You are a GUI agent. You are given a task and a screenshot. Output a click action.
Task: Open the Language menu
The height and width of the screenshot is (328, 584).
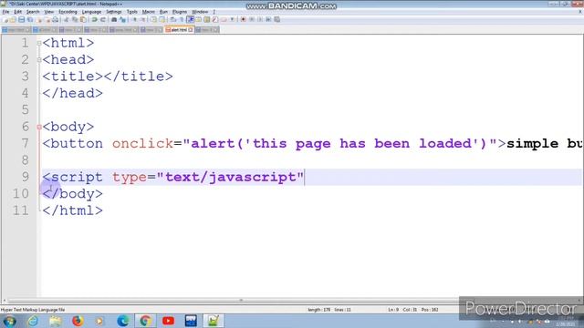(91, 12)
